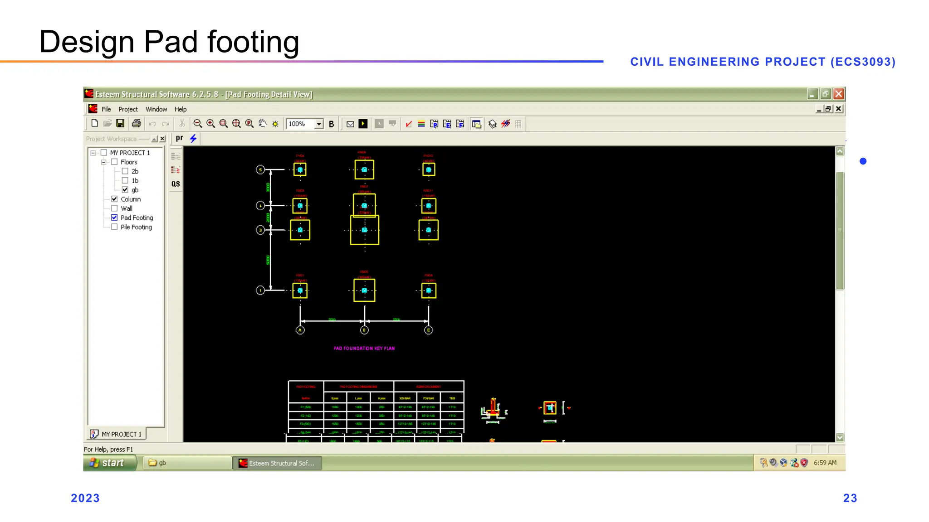The image size is (929, 522).
Task: Restore the inner document window
Action: pyautogui.click(x=829, y=109)
